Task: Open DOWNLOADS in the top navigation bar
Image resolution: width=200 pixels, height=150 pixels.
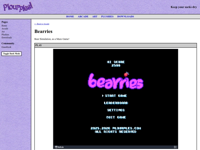Action: click(126, 16)
